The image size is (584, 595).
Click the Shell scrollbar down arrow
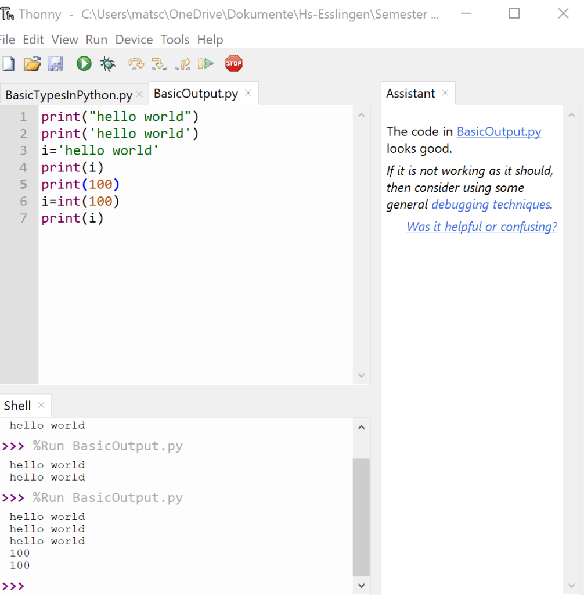362,586
